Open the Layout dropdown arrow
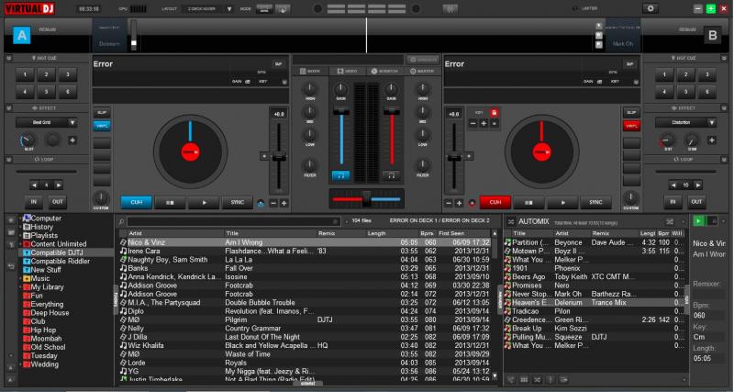 (228, 9)
